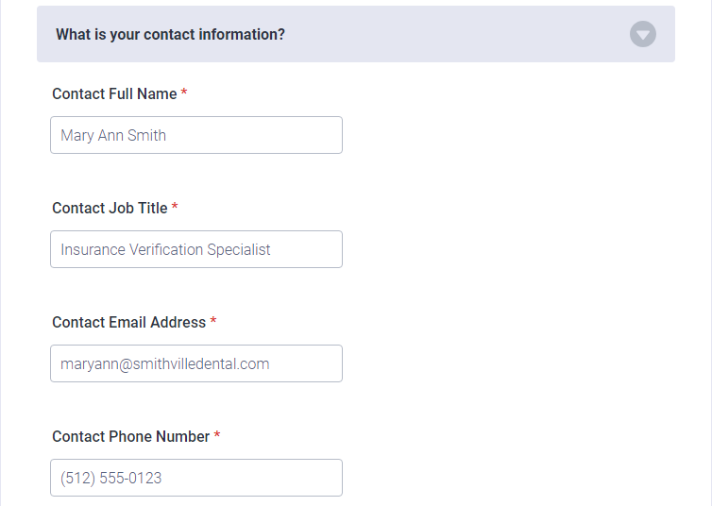Click the 'Contact Email Address' label

click(x=129, y=322)
